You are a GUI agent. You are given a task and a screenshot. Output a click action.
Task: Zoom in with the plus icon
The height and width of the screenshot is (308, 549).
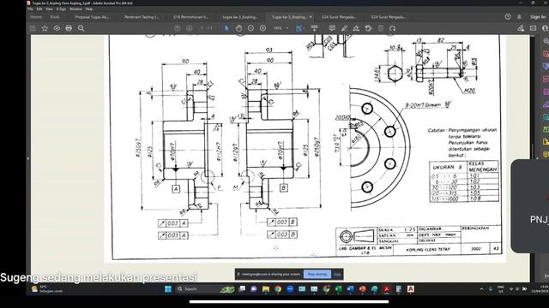click(263, 28)
